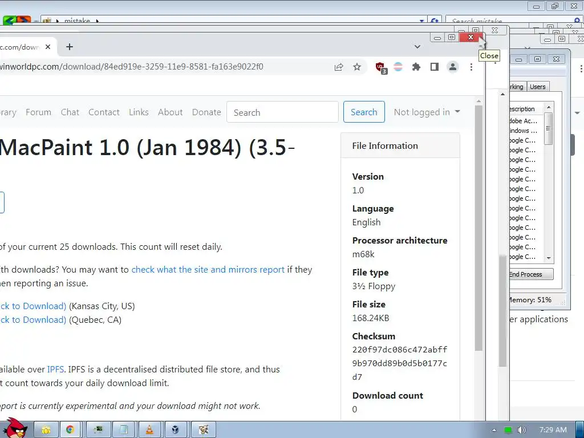Viewport: 584px width, 438px height.
Task: Click the Checksum hash value text
Action: pos(400,363)
